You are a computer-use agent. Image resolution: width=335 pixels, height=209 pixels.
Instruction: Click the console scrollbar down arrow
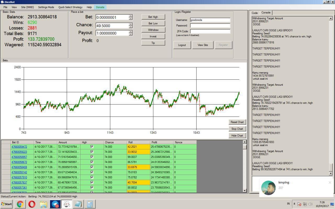pyautogui.click(x=331, y=173)
